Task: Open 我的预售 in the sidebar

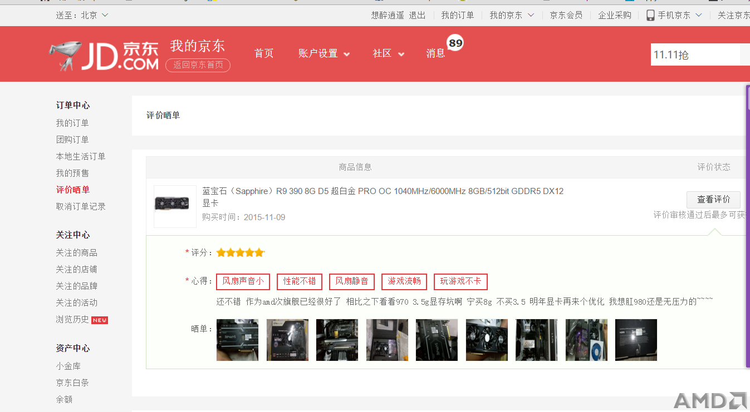Action: (x=72, y=173)
